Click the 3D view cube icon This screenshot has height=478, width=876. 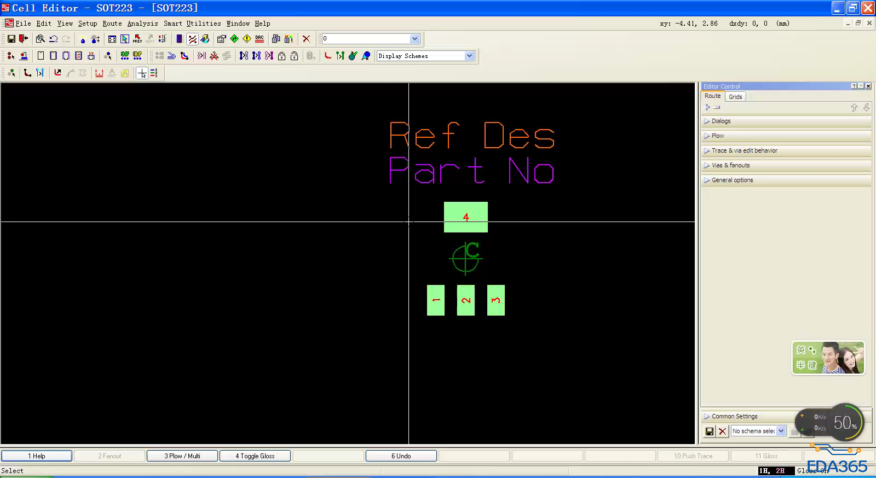pos(205,39)
